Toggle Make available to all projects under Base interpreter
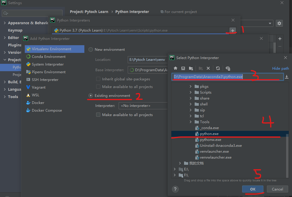Viewport: 292px width, 197px height. 98,87
